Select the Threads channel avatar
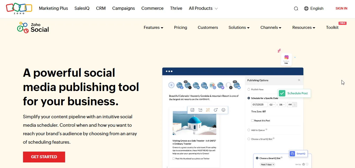 228,85
